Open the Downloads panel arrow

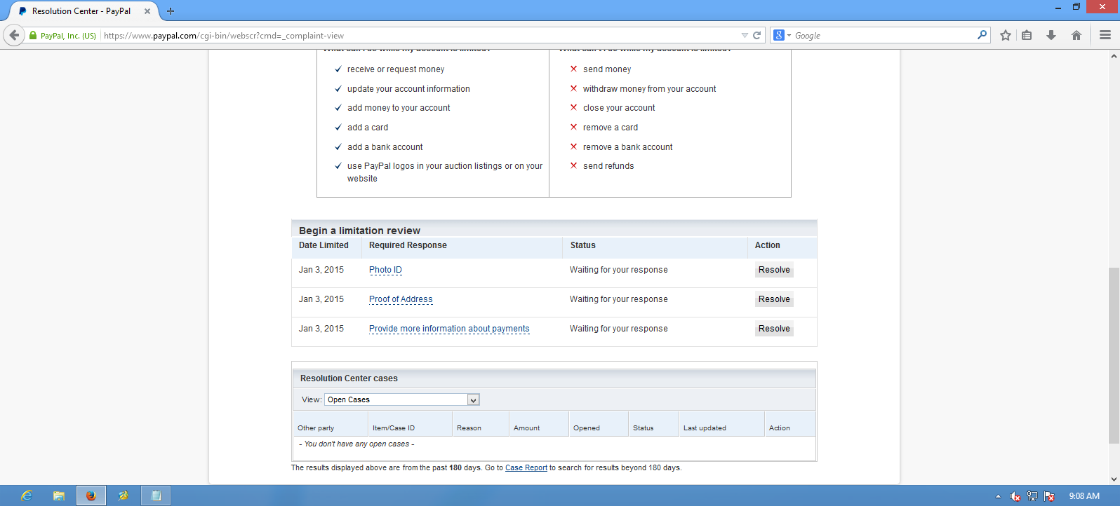pyautogui.click(x=1051, y=35)
